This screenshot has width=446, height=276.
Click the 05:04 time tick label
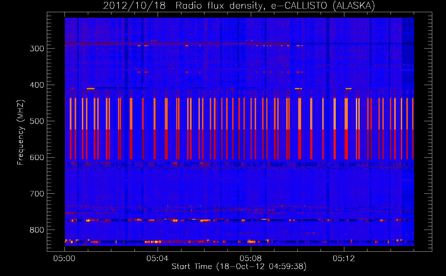coord(157,259)
